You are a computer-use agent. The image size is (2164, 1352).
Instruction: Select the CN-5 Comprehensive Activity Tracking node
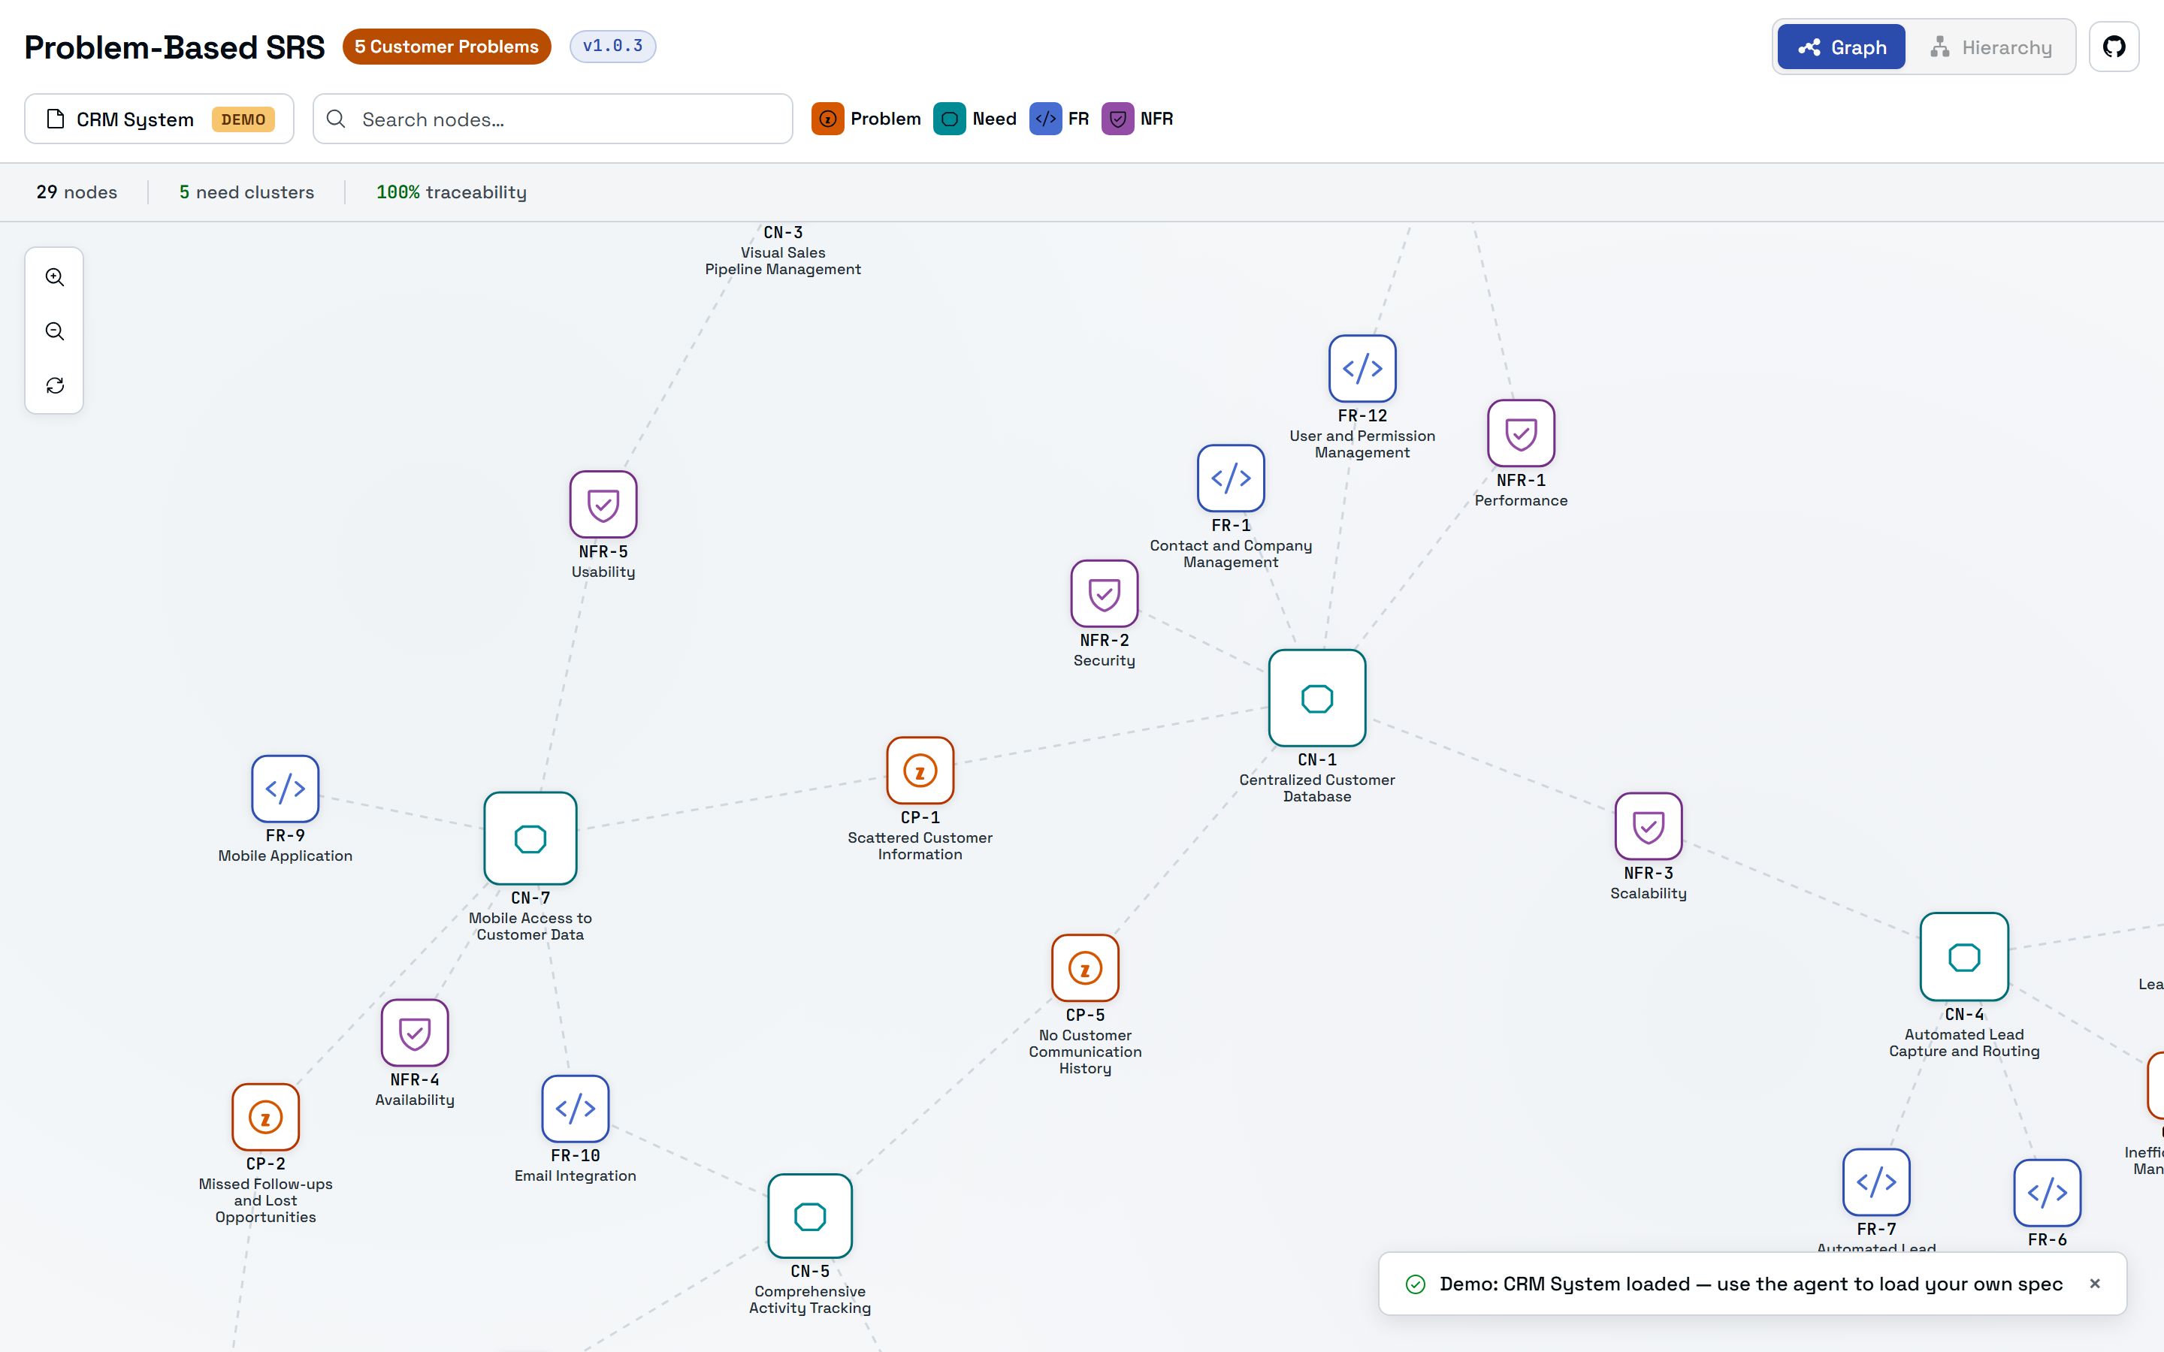pyautogui.click(x=809, y=1216)
